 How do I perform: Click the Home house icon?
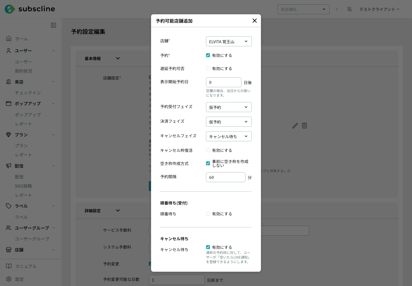point(9,38)
